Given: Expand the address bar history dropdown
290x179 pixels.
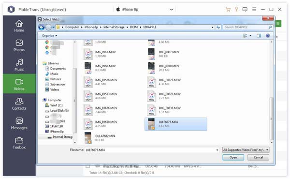Looking at the screenshot, I should click(x=212, y=28).
